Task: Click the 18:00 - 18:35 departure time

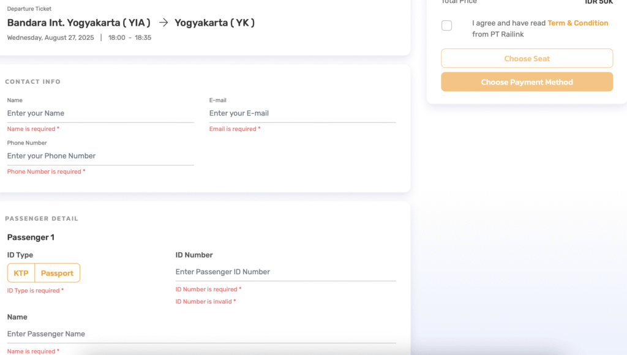Action: click(x=130, y=38)
